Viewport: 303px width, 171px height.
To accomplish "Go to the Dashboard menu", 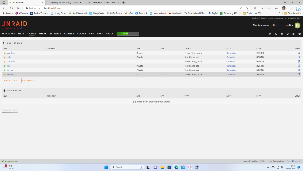I will coord(8,34).
